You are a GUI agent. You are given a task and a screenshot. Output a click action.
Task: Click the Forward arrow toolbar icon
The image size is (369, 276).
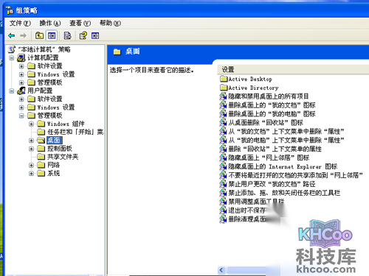[23, 36]
